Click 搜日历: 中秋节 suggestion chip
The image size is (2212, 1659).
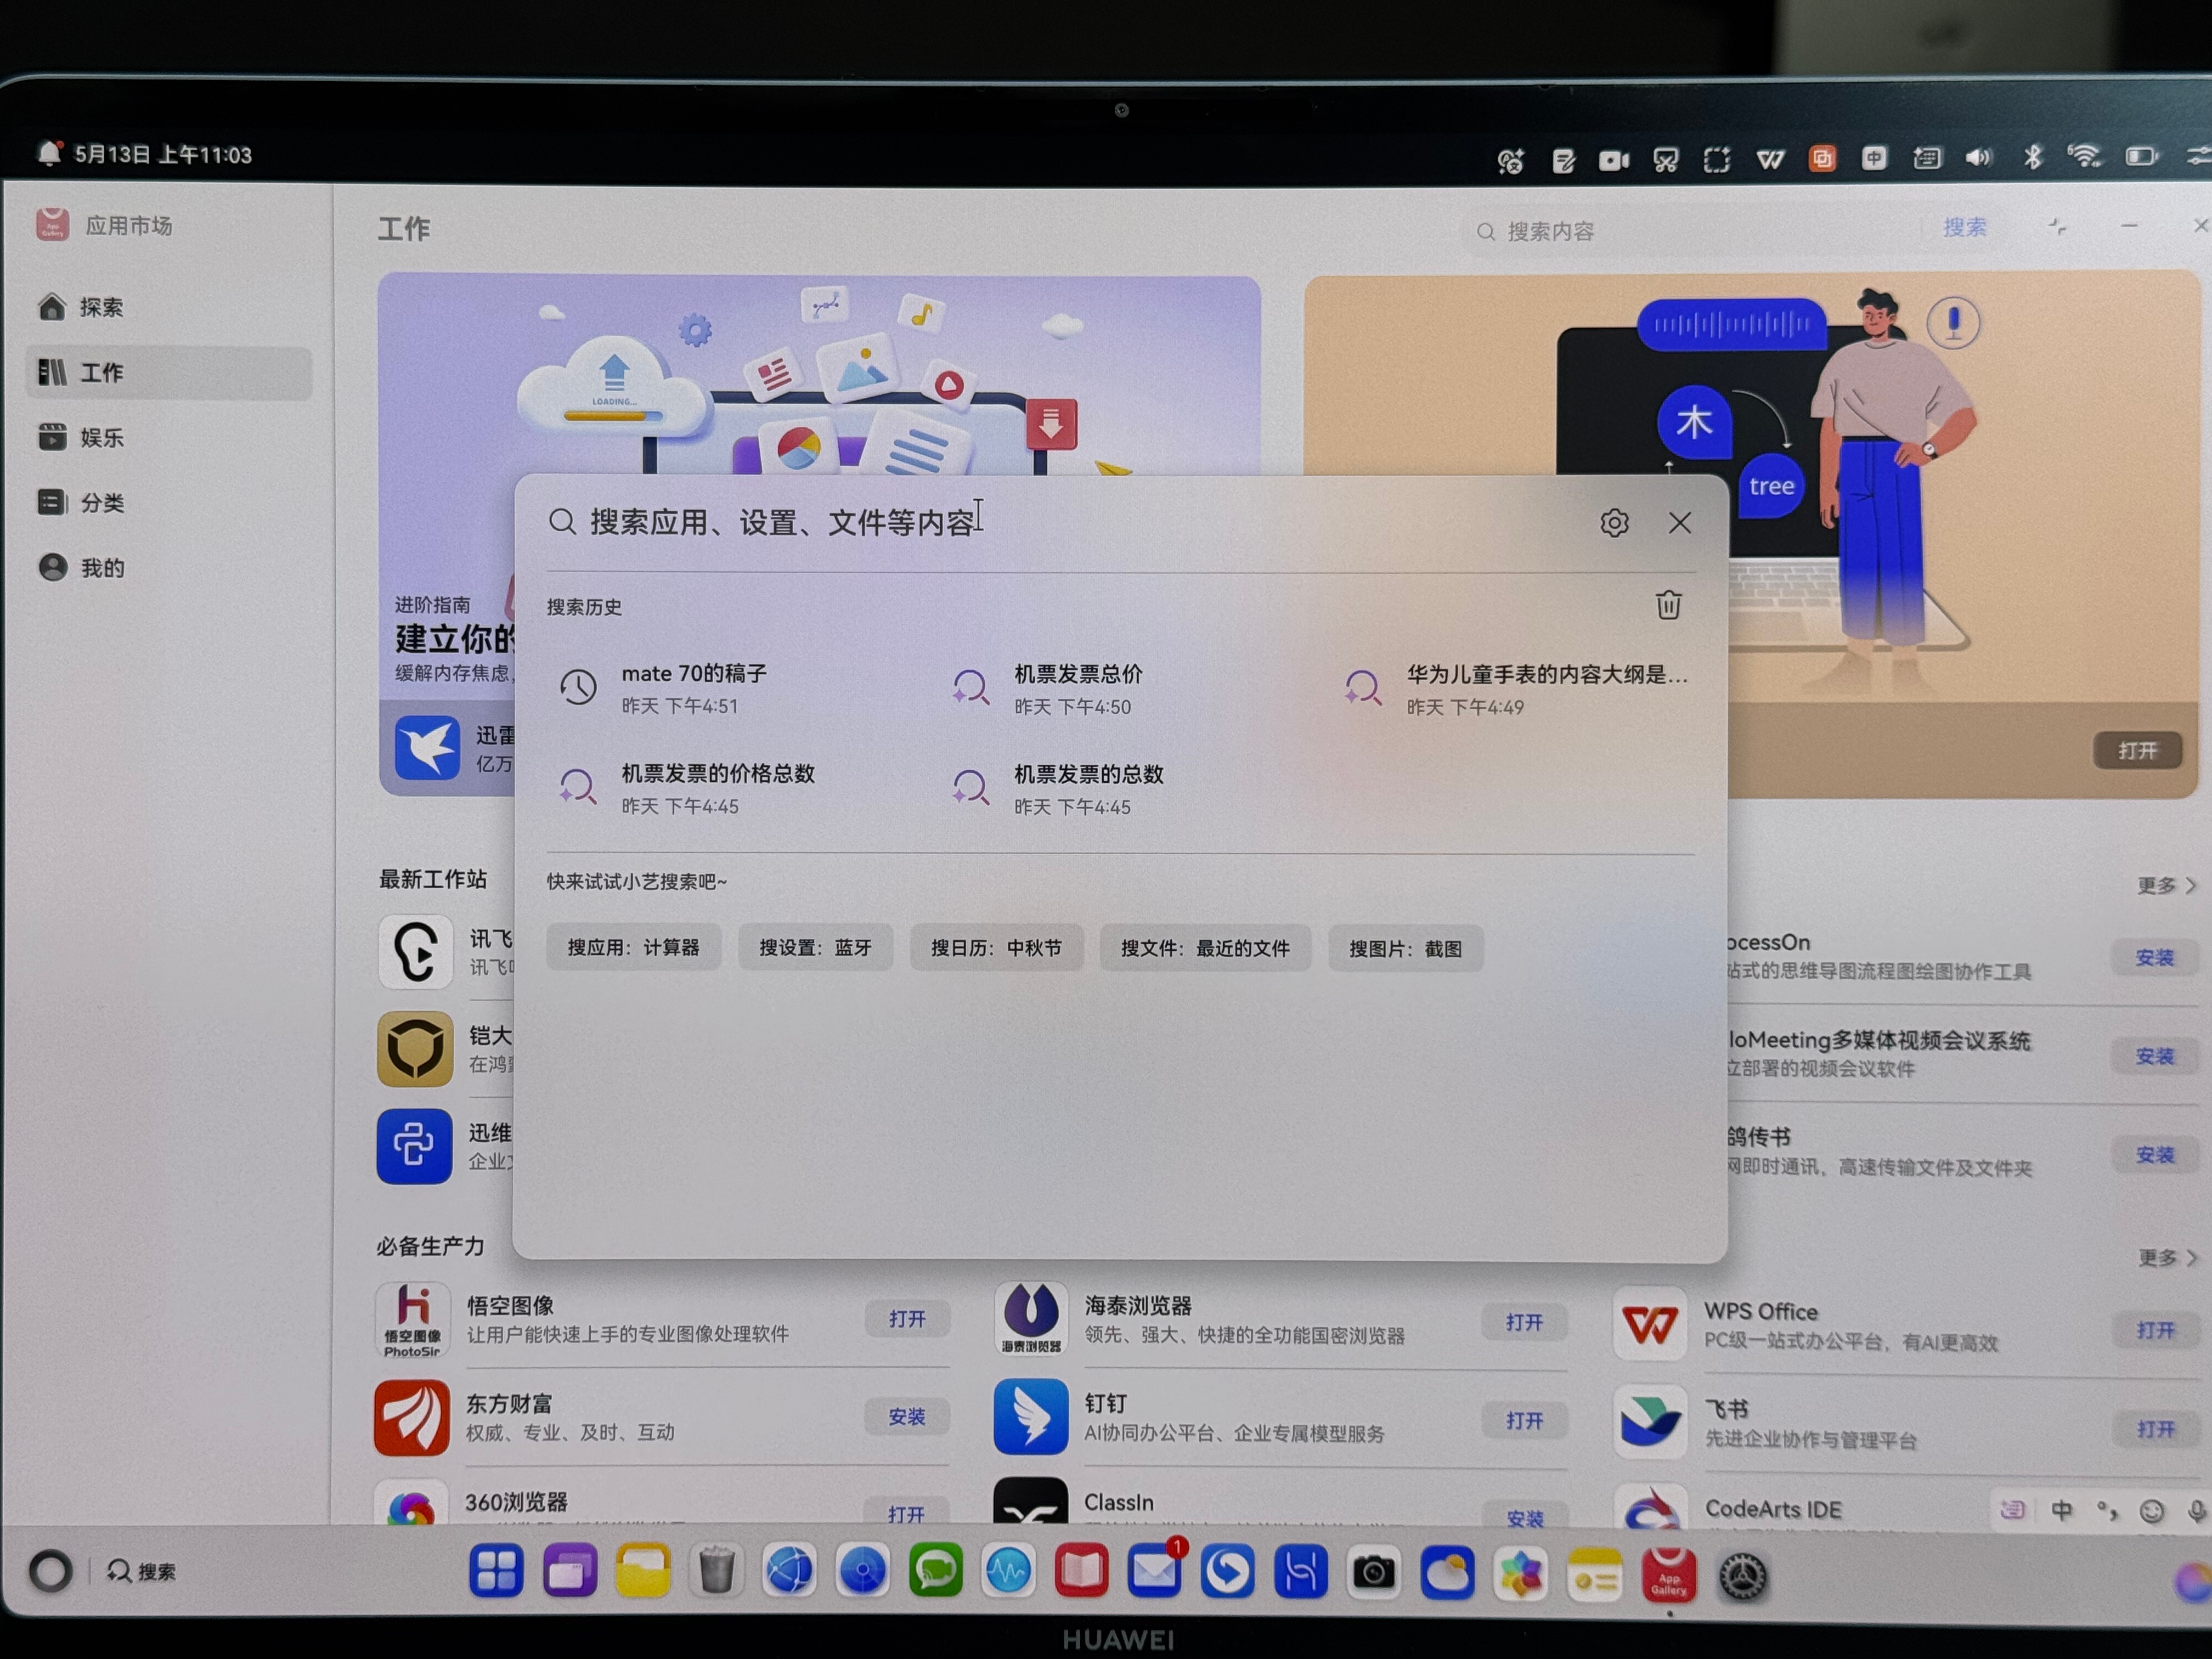996,948
